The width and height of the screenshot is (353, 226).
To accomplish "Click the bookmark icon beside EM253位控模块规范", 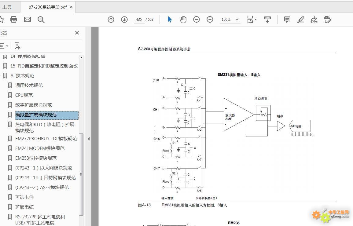I will click(x=10, y=158).
